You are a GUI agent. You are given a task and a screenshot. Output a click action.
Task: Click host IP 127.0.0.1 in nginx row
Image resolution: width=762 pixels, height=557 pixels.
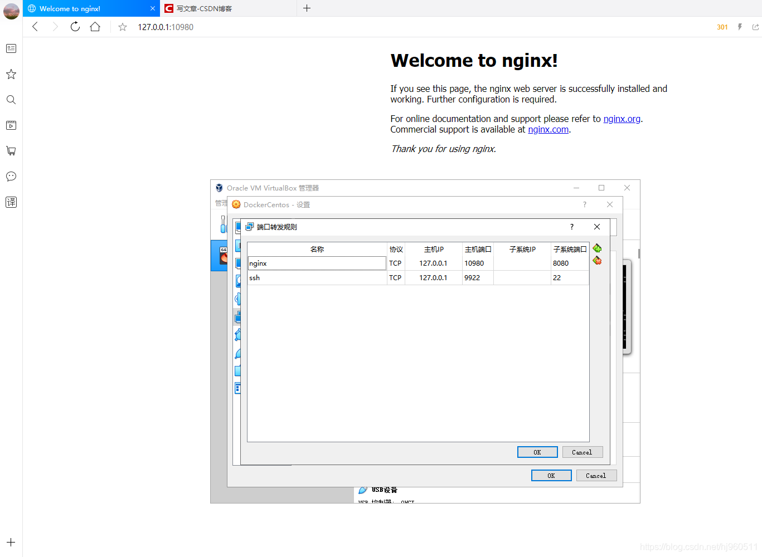[x=433, y=263]
